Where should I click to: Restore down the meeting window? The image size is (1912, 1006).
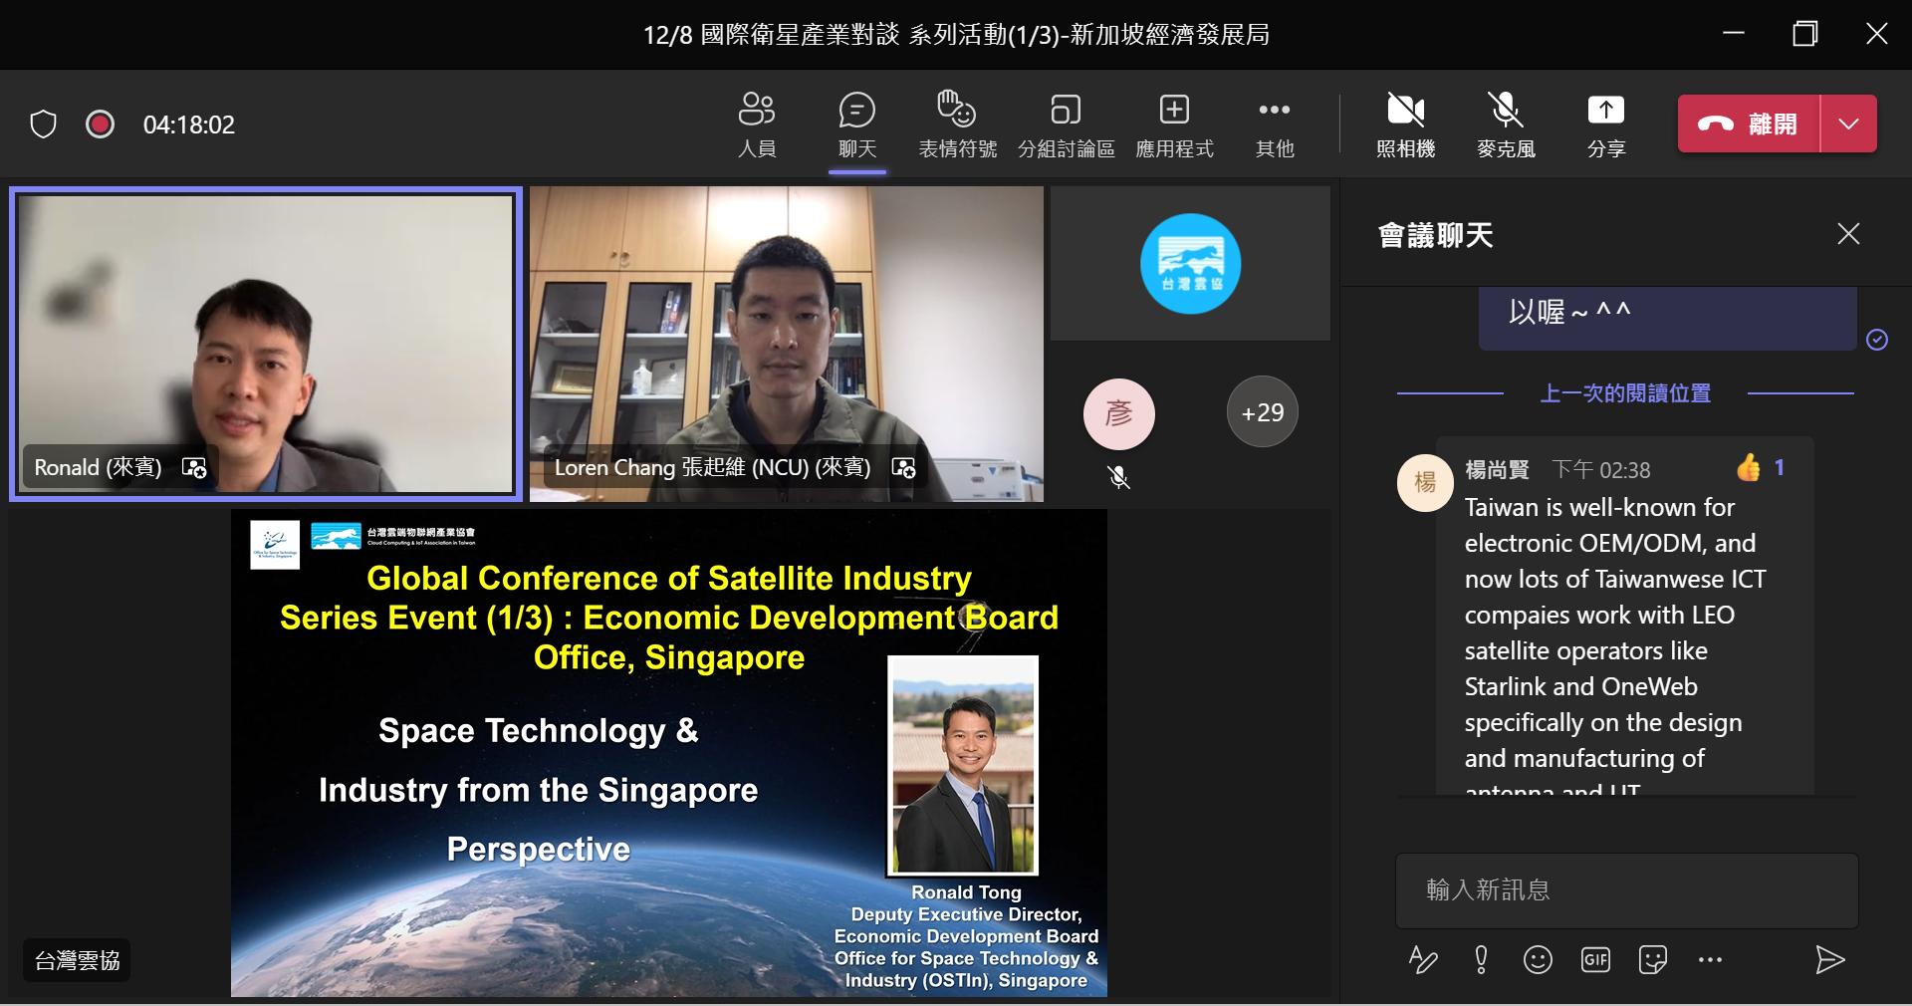click(x=1804, y=34)
